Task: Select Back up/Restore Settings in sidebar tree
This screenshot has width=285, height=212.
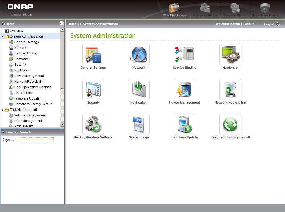Action: tap(33, 87)
